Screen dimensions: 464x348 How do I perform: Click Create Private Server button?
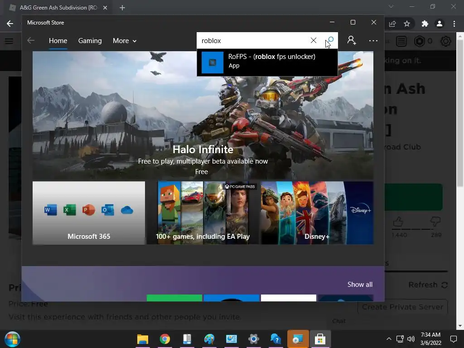[402, 307]
